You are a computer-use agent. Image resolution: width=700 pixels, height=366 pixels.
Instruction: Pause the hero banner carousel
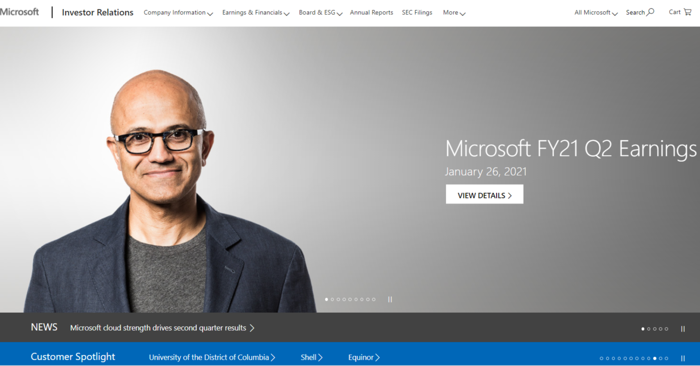(390, 299)
